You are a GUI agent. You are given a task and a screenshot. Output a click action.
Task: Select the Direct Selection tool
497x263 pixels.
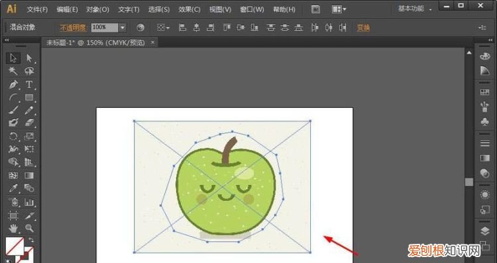click(x=29, y=58)
